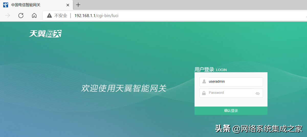Screen dimensions: 307x137
Task: Click the forward arrow in the browser toolbar
Action: click(8, 16)
